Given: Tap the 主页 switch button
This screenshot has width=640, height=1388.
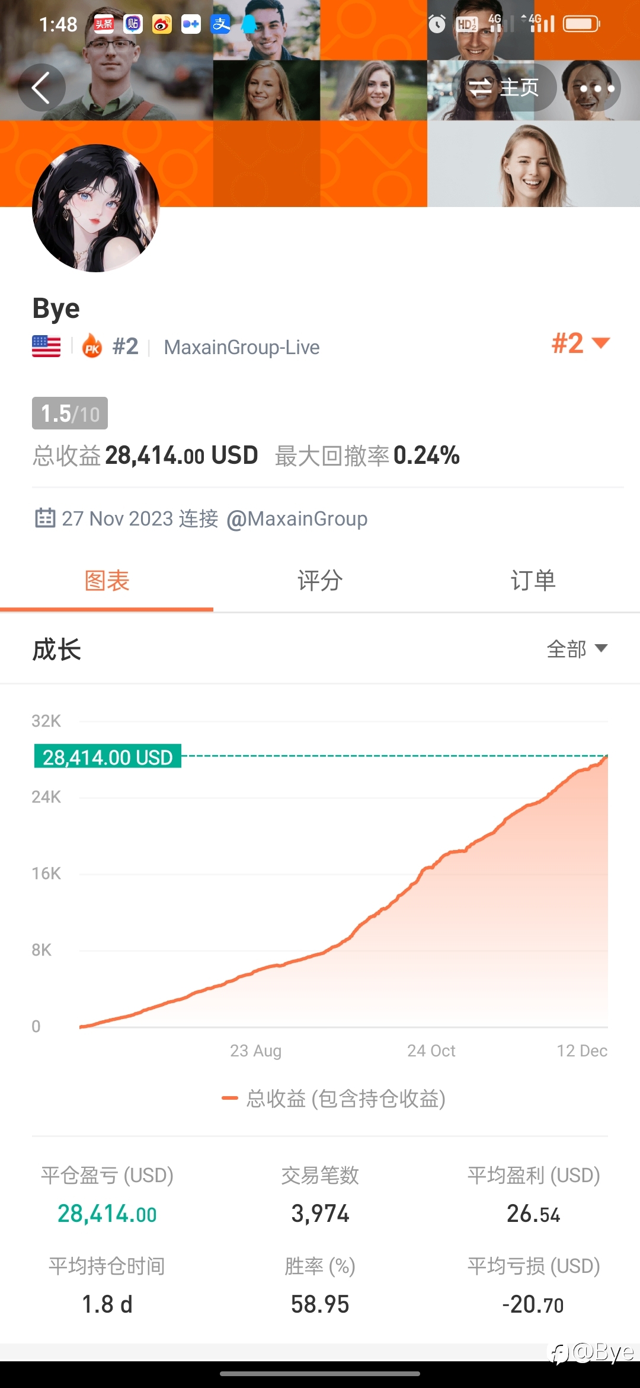Looking at the screenshot, I should pos(504,88).
